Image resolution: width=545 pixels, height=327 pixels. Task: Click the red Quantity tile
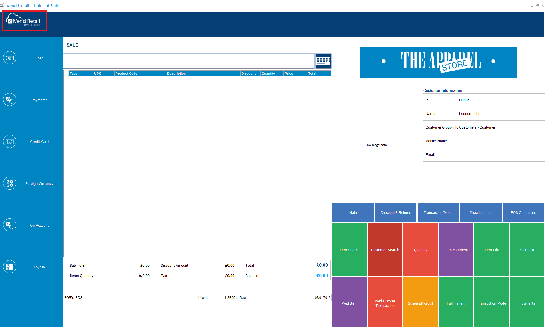(x=420, y=250)
